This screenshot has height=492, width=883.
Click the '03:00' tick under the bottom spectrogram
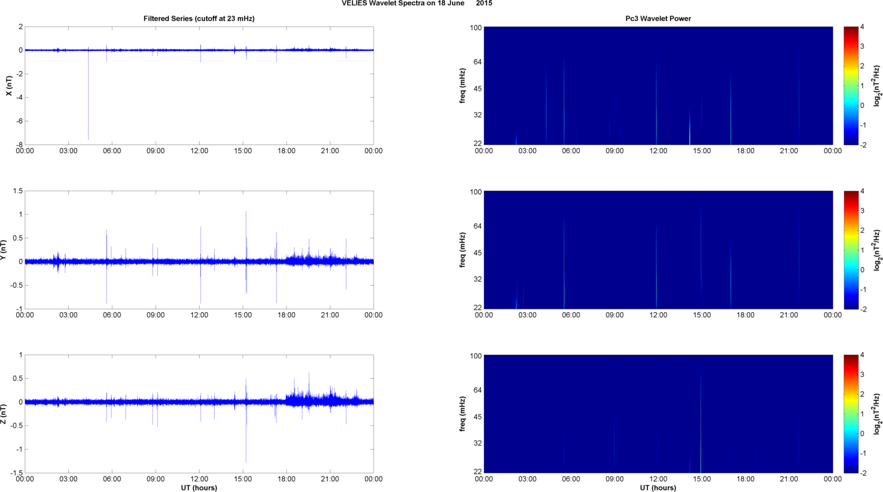tap(527, 479)
